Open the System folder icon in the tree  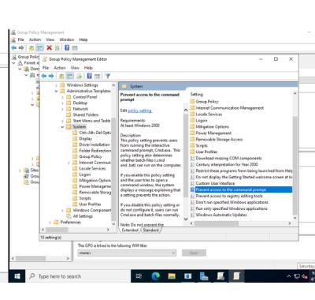click(x=69, y=127)
